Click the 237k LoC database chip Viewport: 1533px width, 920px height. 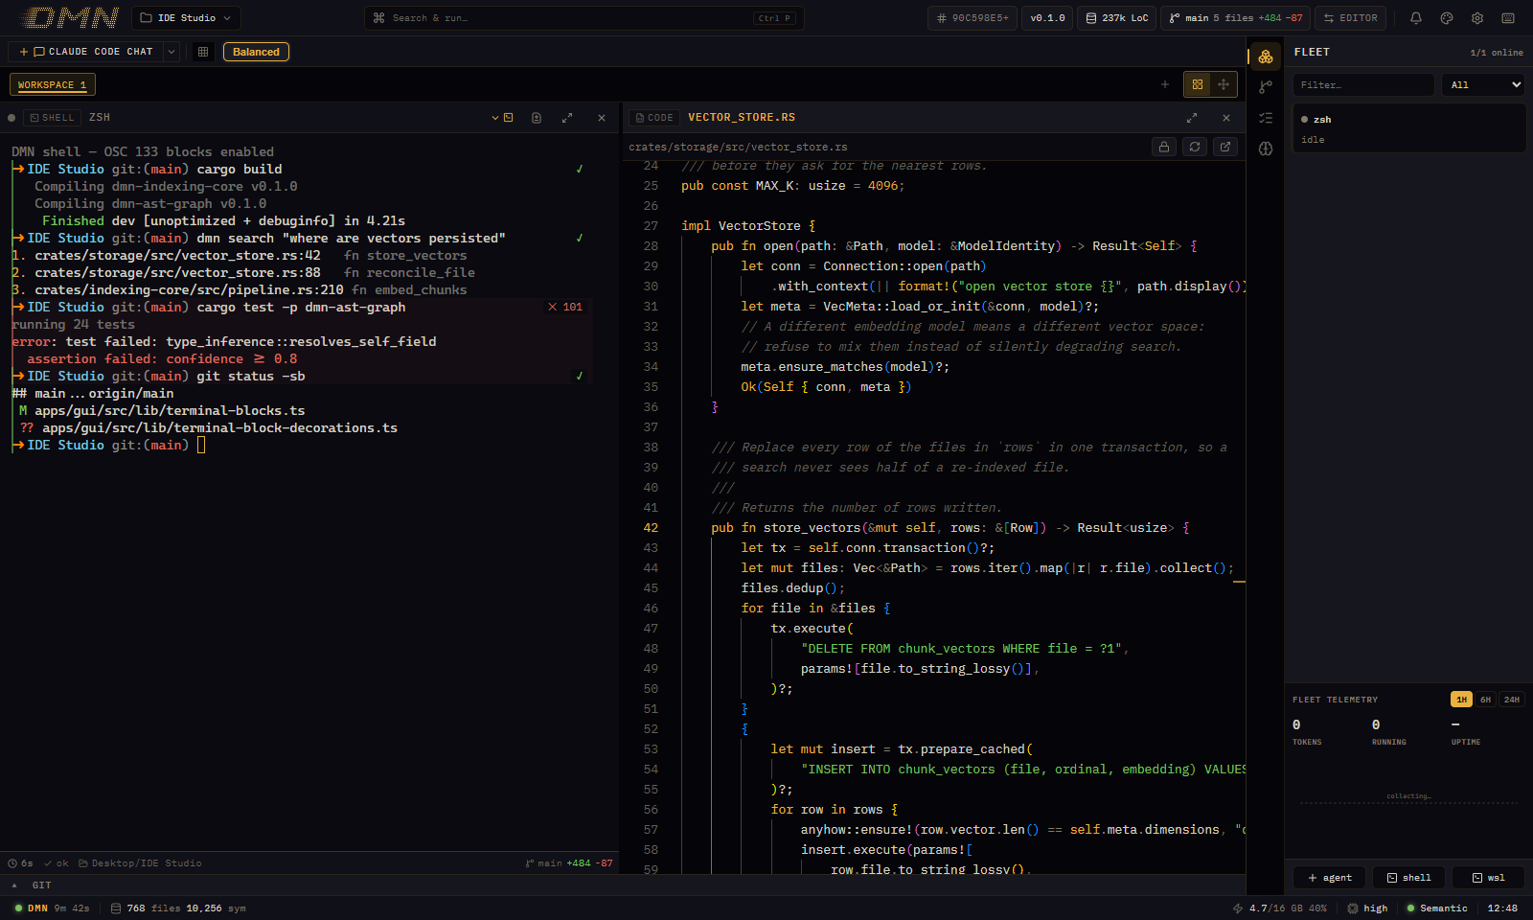[1116, 18]
